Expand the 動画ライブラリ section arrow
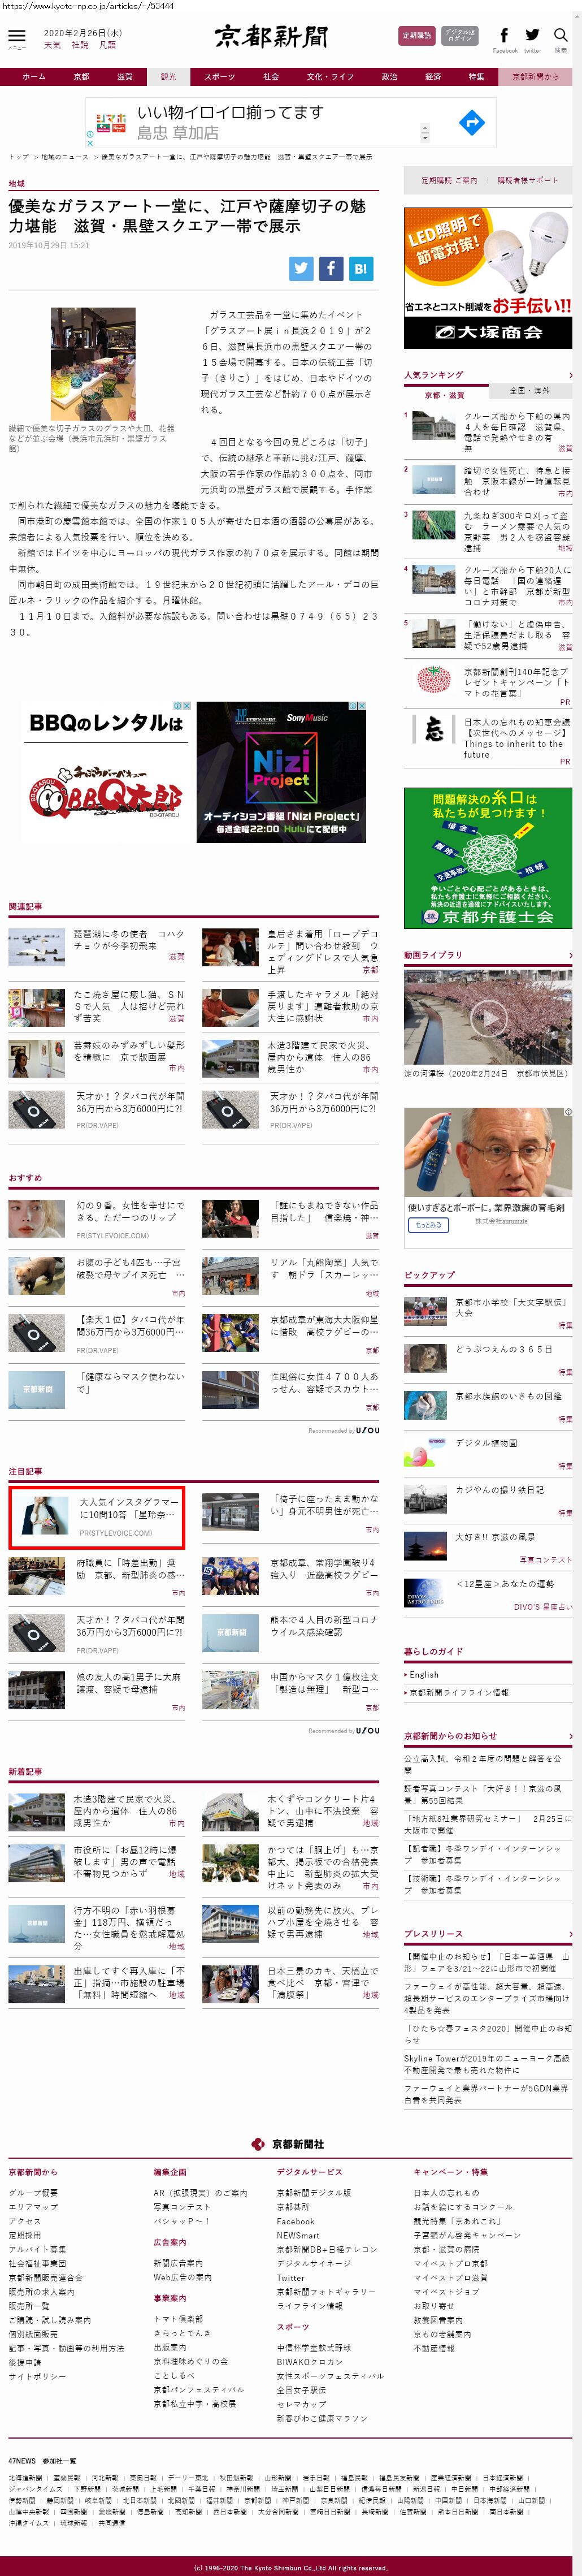Viewport: 582px width, 2576px height. point(570,955)
